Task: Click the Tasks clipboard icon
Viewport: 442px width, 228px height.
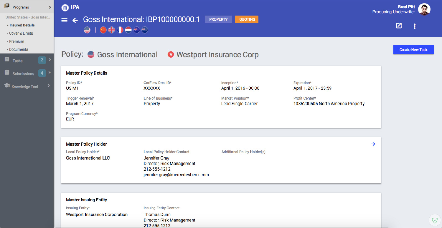Action: [x=7, y=60]
